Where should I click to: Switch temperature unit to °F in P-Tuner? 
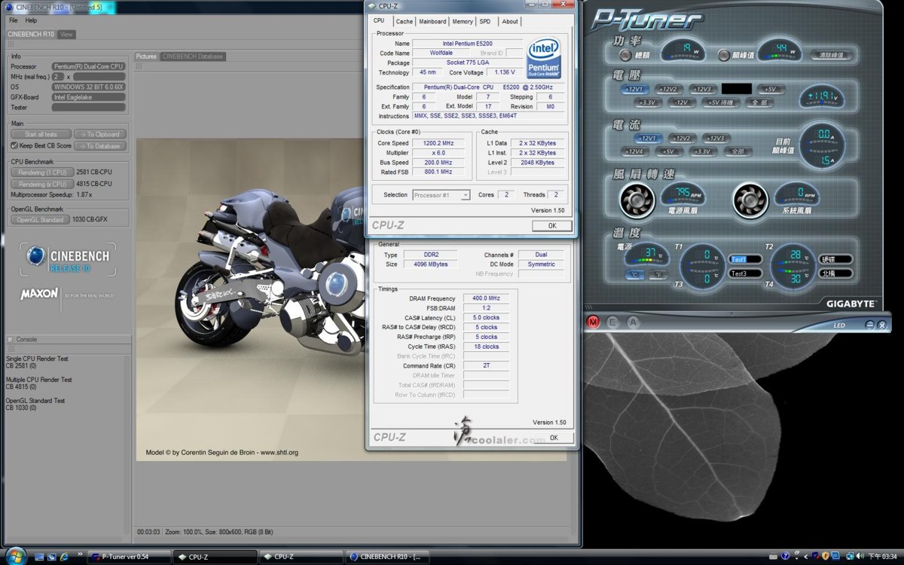[x=658, y=274]
